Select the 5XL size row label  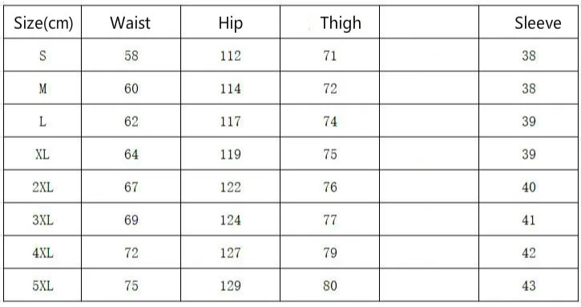tap(42, 286)
